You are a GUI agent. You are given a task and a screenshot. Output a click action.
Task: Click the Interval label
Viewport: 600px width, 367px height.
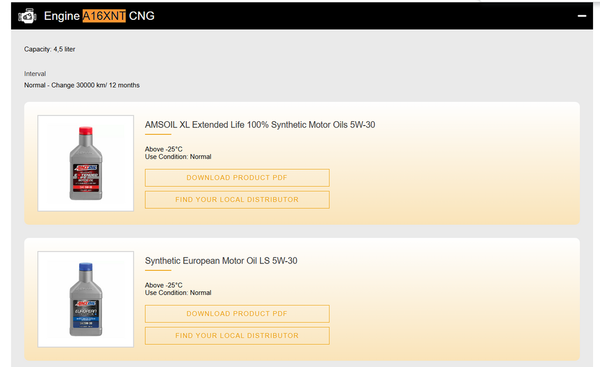coord(35,74)
